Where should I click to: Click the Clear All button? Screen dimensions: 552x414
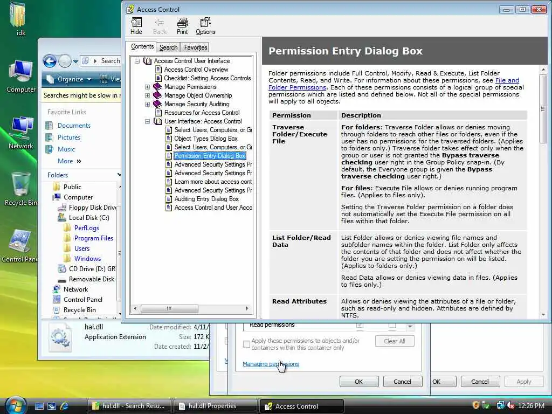coord(395,341)
